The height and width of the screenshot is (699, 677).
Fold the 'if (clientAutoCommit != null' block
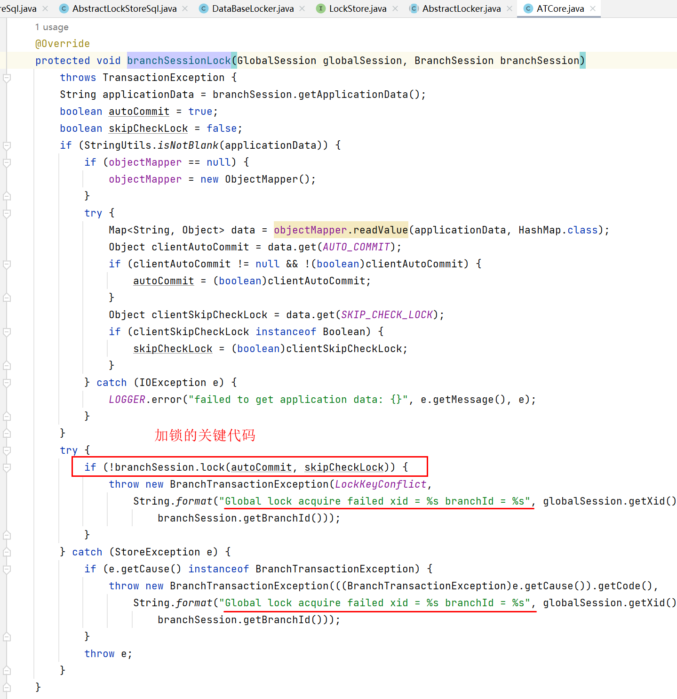point(7,264)
